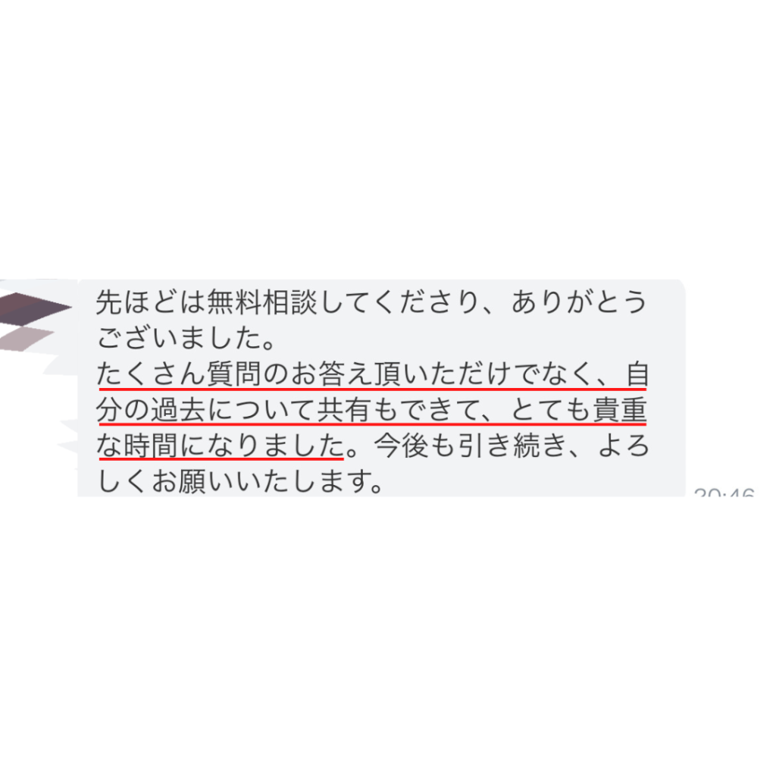Click the phrase とても in the message
Image resolution: width=776 pixels, height=776 pixels.
click(551, 410)
